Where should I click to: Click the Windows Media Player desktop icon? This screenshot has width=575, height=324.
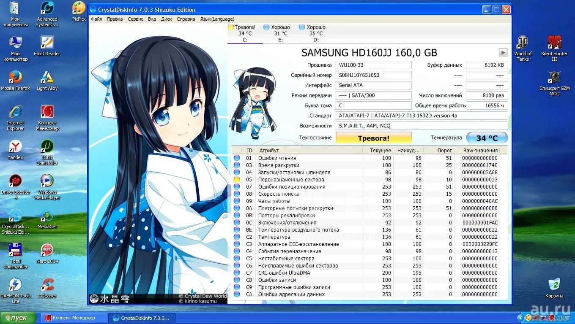[47, 187]
